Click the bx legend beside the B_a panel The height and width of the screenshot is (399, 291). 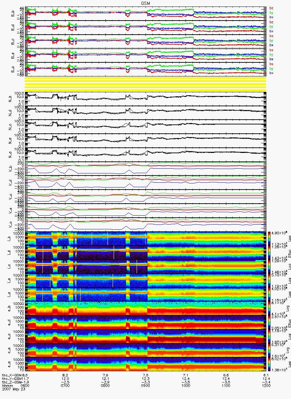coord(271,73)
